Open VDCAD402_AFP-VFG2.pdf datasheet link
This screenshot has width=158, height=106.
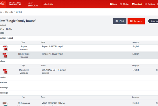click(54, 70)
